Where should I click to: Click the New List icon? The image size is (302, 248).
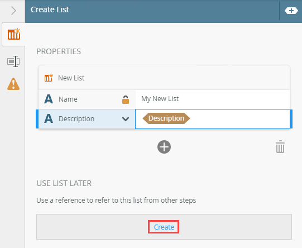(49, 78)
